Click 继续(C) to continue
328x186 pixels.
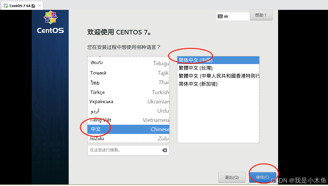pos(262,177)
